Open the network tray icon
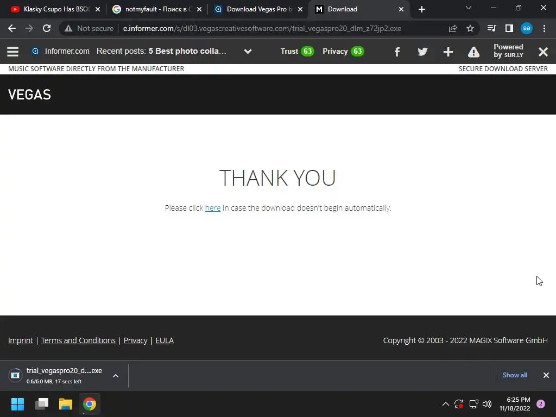Viewport: 556px width, 417px height. tap(473, 404)
